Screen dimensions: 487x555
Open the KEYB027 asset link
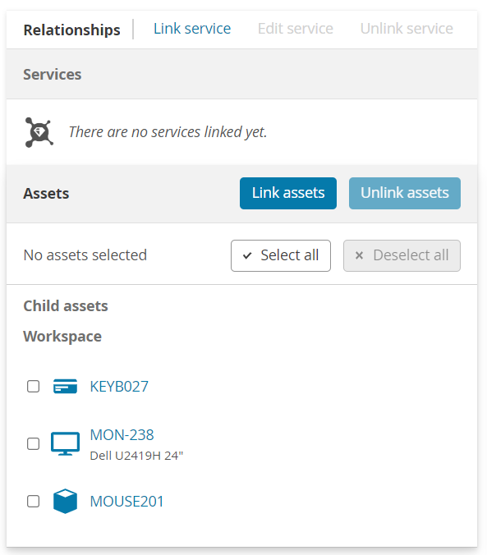click(119, 387)
